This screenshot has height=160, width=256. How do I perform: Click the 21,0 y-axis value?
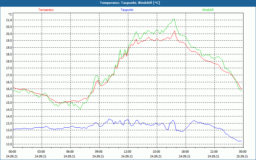(9, 20)
